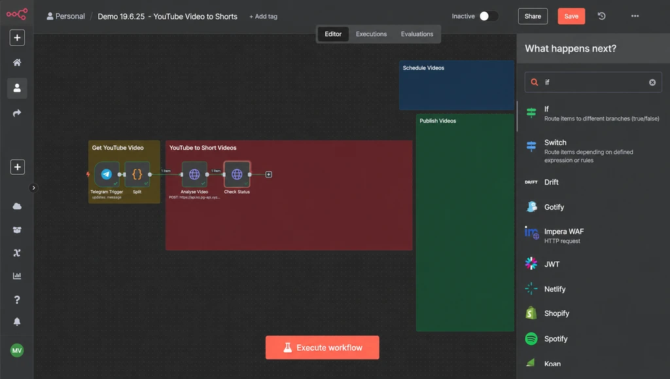This screenshot has width=670, height=379.
Task: Select the Personal user icon in sidebar
Action: [x=17, y=88]
